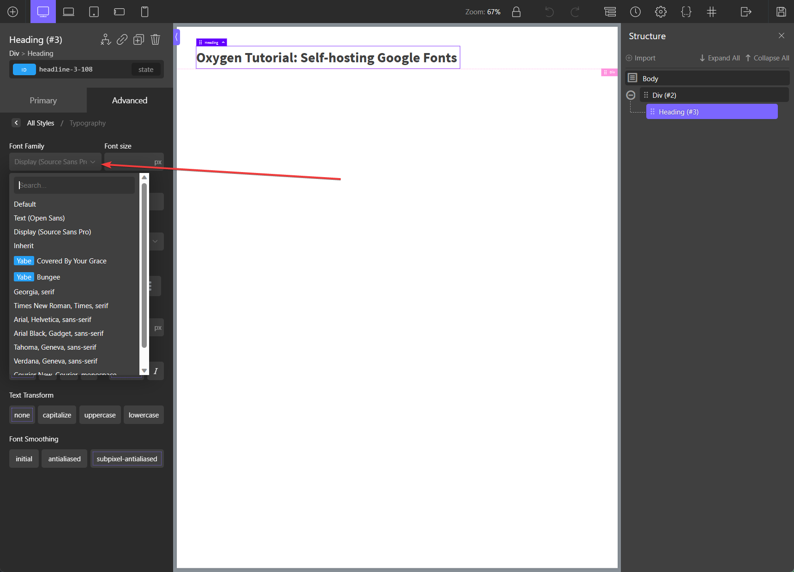The image size is (794, 572).
Task: Delete the heading with trash icon
Action: [156, 40]
